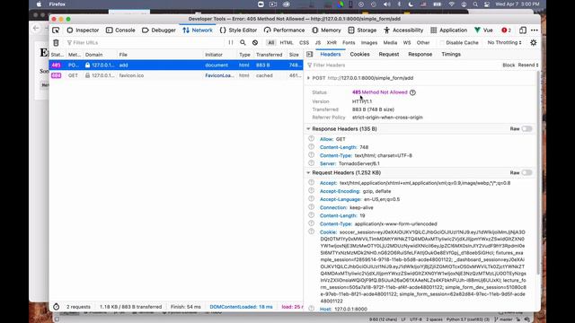Filter requests by Fonts
Viewport: 575px width, 323px height.
pos(349,43)
